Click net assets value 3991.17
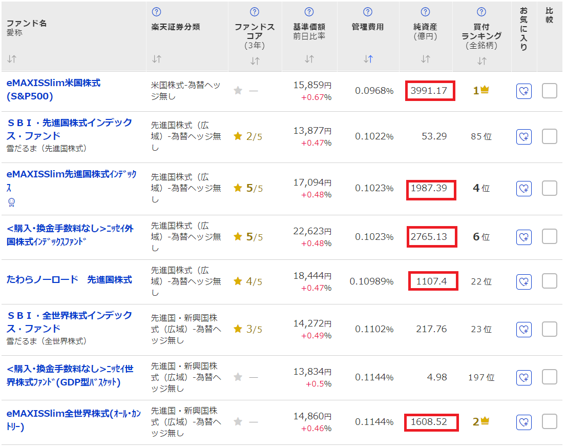 tap(429, 90)
